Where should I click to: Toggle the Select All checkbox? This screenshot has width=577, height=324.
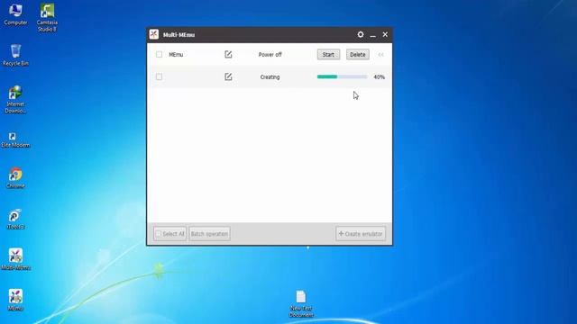click(x=159, y=234)
